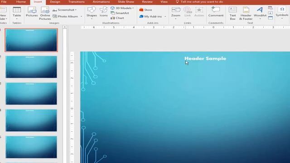Open the 3D Models dropdown
This screenshot has height=163, width=290.
click(122, 8)
